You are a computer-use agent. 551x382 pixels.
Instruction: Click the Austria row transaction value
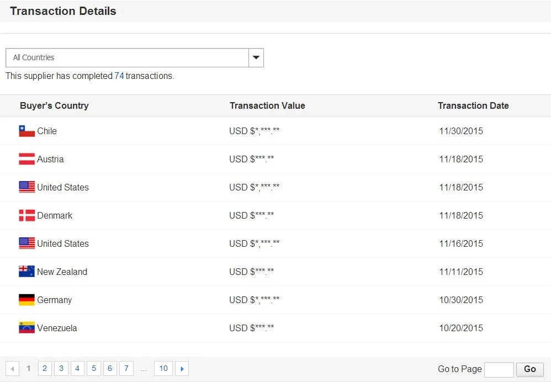(x=252, y=159)
